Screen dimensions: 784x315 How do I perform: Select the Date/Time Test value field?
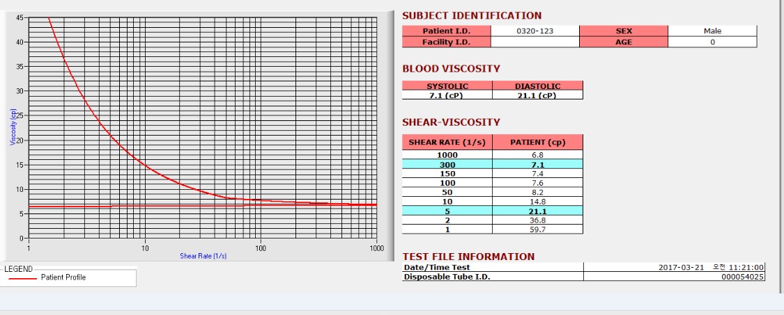coord(674,267)
